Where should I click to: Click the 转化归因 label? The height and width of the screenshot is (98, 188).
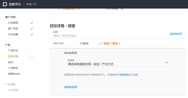[x=58, y=43]
